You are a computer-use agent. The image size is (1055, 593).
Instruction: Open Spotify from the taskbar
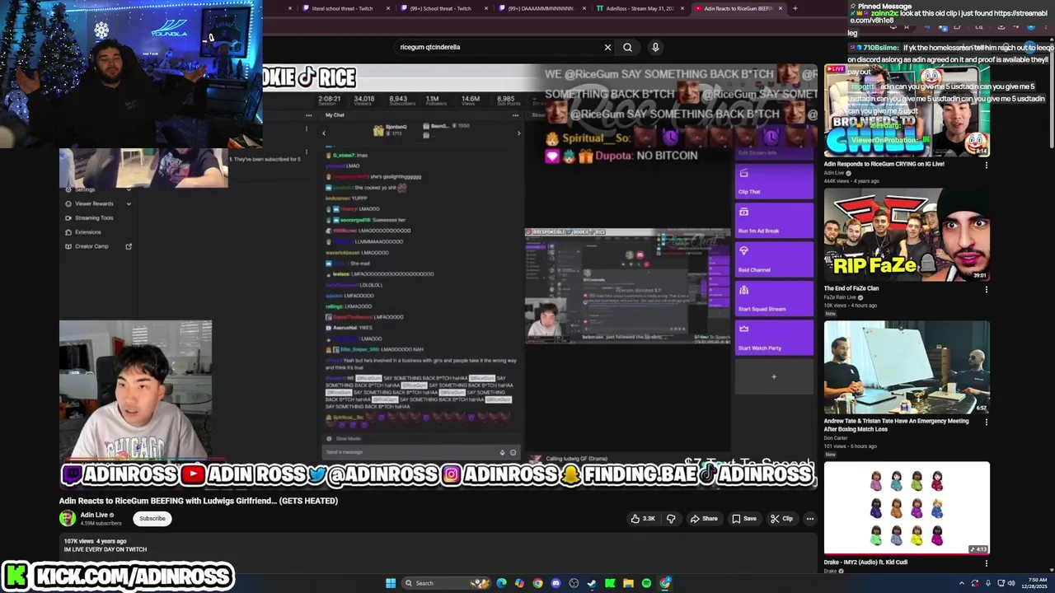[646, 583]
